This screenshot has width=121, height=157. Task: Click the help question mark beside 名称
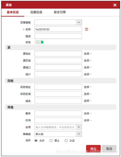click(x=87, y=29)
